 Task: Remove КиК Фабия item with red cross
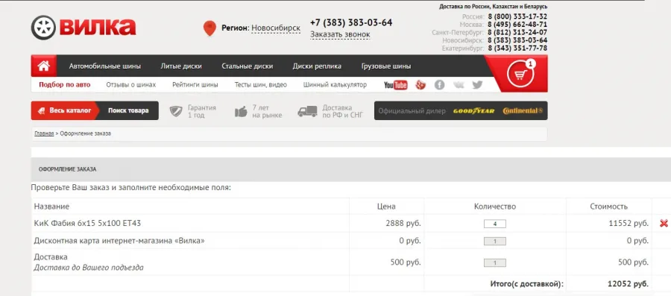[664, 223]
